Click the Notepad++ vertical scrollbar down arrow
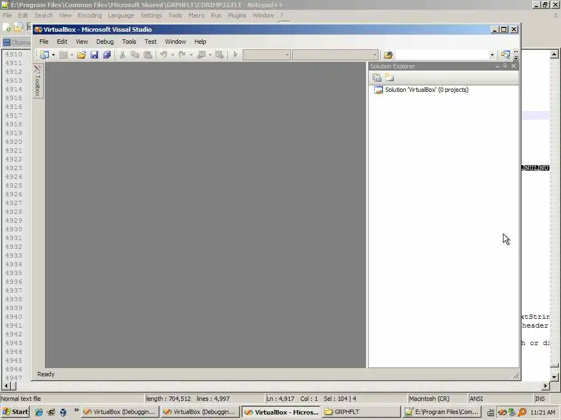561x420 pixels. [x=554, y=377]
